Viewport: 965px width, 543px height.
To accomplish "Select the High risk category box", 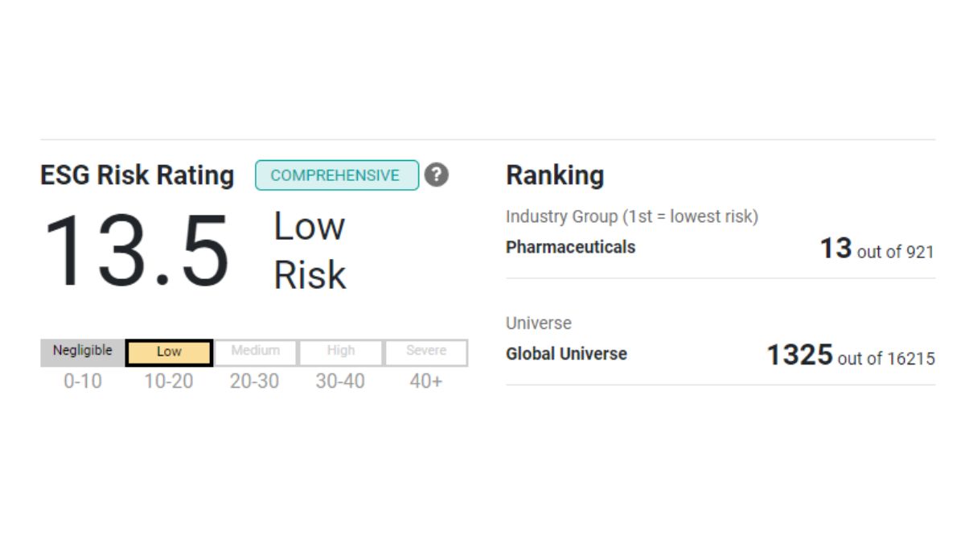I will [x=341, y=352].
